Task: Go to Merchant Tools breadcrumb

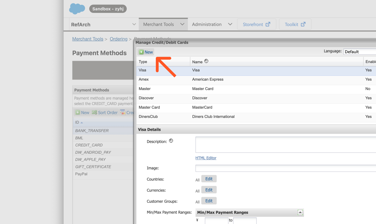Action: [88, 39]
